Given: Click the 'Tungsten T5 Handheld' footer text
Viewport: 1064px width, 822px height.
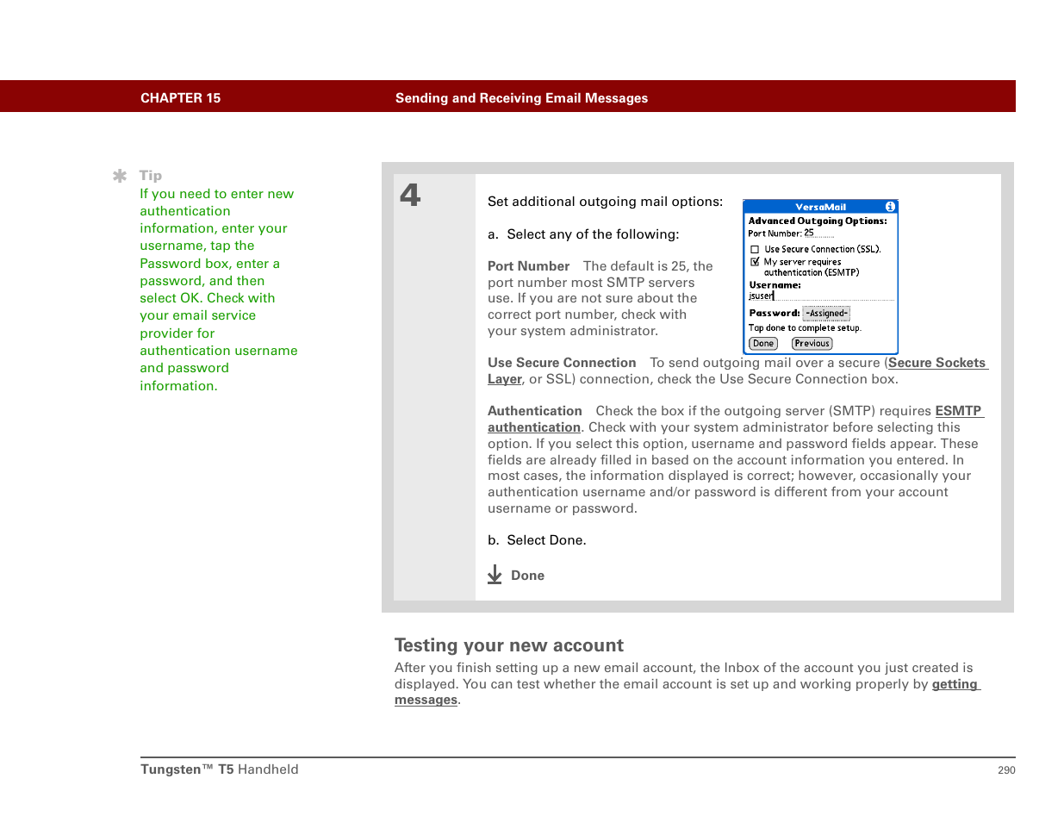Looking at the screenshot, I should click(220, 769).
